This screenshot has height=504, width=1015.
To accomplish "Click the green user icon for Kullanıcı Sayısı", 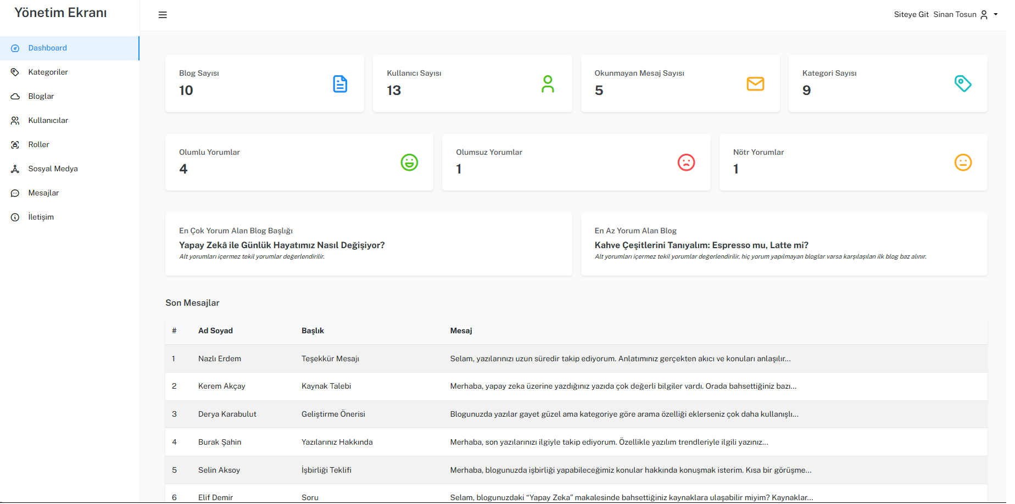I will [x=548, y=84].
